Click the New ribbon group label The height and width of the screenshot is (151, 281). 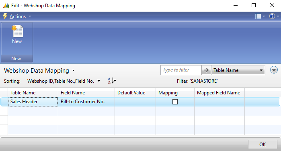pos(16,59)
